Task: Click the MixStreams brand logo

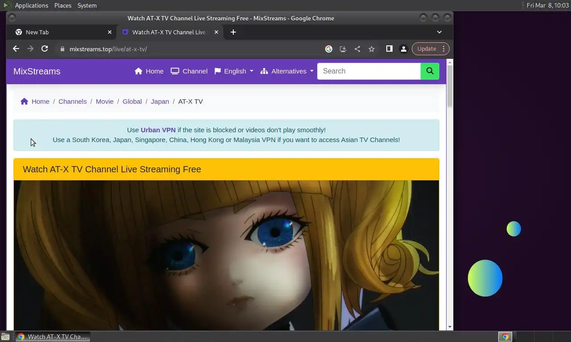Action: point(37,71)
